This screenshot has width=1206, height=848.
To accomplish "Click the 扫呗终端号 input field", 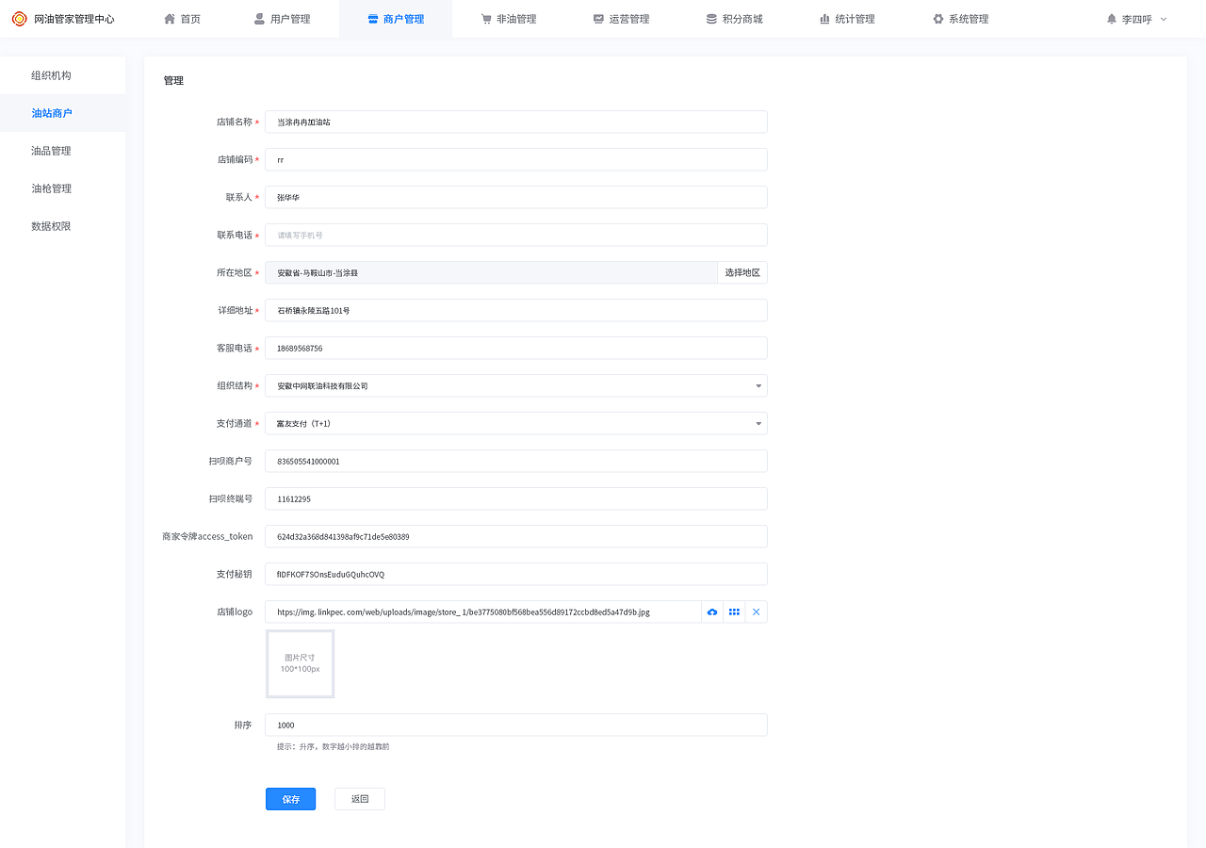I will click(516, 498).
